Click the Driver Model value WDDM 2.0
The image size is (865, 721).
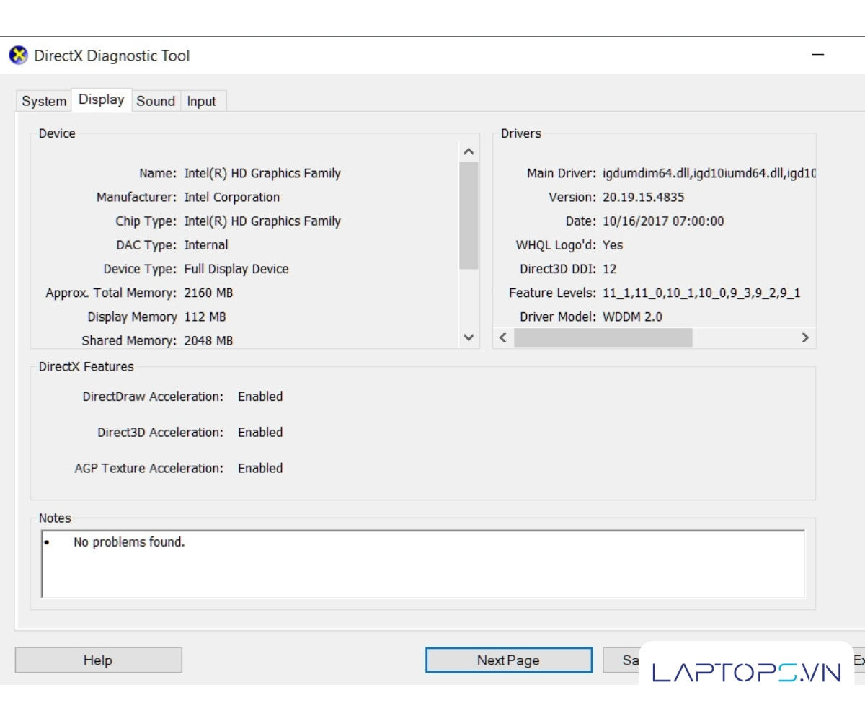coord(632,317)
